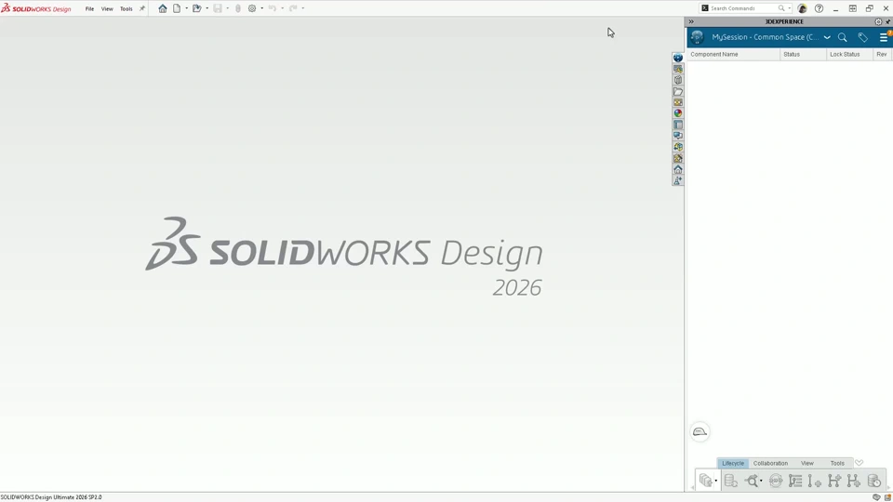Sort by the Component Name column header
893x502 pixels.
[x=734, y=54]
